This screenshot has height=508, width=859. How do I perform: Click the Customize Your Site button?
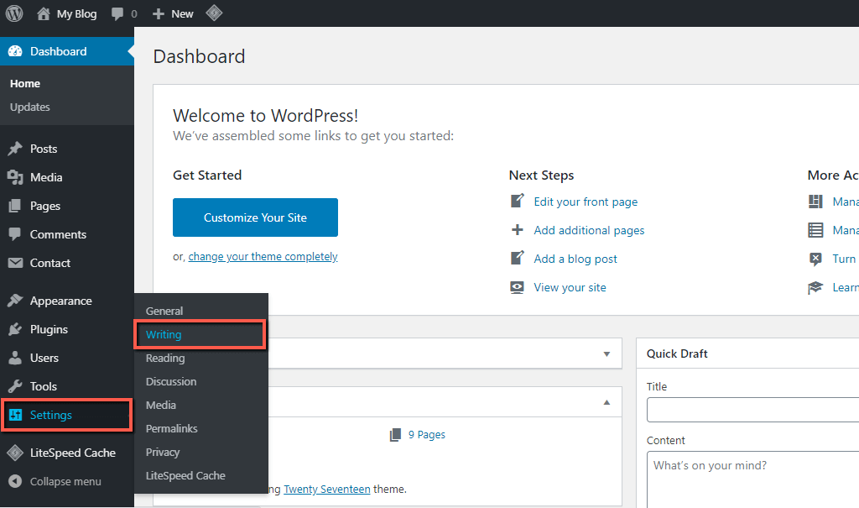[x=255, y=217]
